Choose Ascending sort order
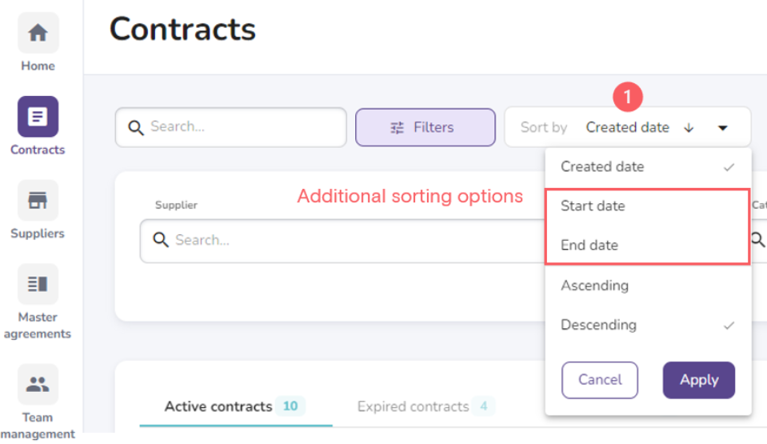Screen dimensions: 767x444 pos(594,286)
